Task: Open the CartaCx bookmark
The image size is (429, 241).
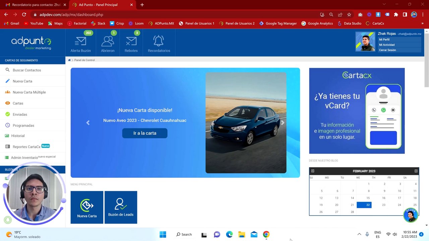Action: pyautogui.click(x=375, y=23)
